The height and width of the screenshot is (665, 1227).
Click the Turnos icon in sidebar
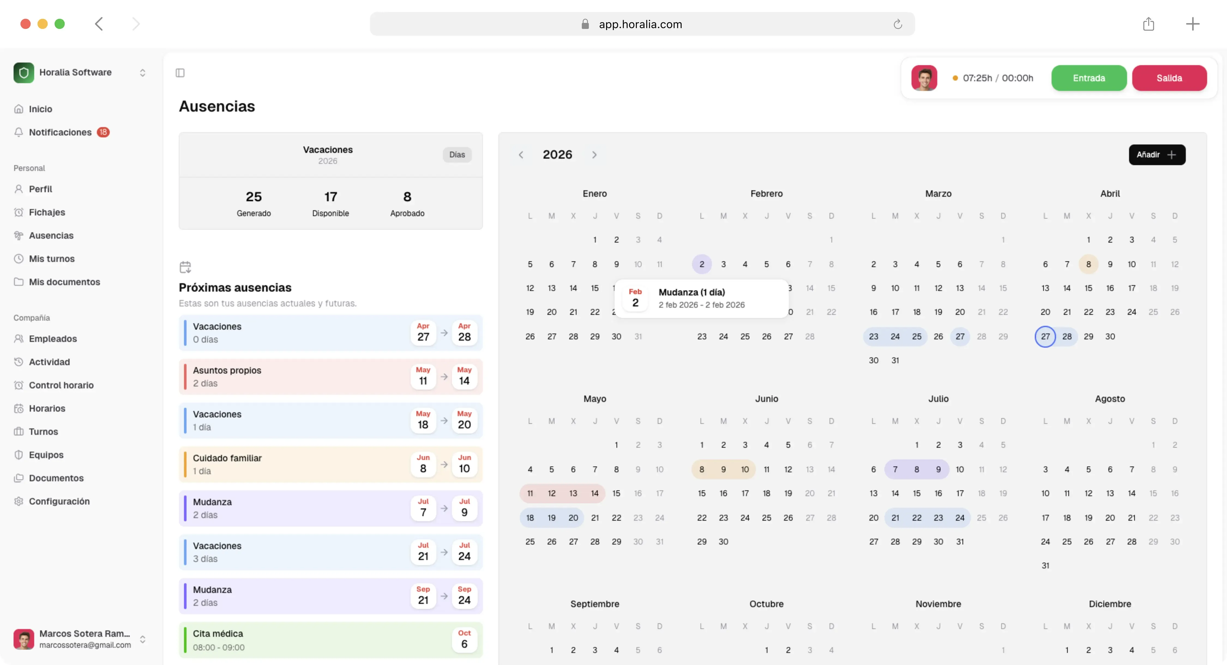[x=19, y=432]
